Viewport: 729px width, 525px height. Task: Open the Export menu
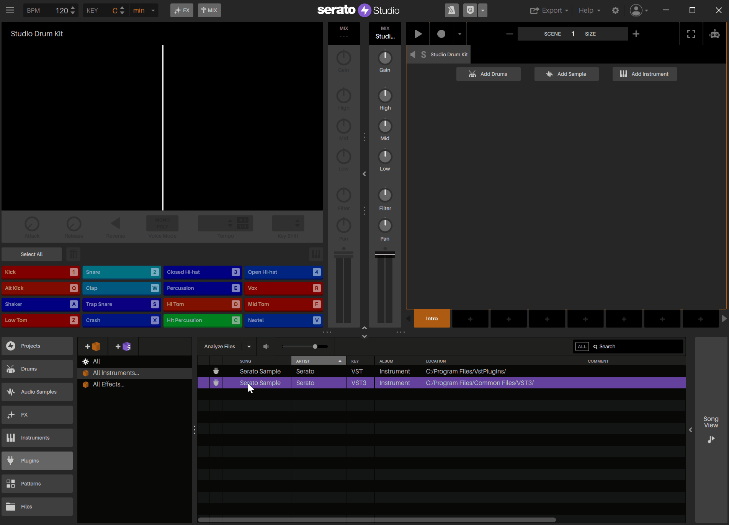click(x=549, y=10)
